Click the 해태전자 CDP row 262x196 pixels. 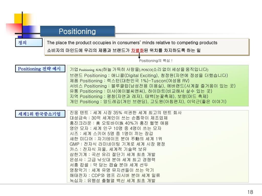pyautogui.click(x=115, y=175)
